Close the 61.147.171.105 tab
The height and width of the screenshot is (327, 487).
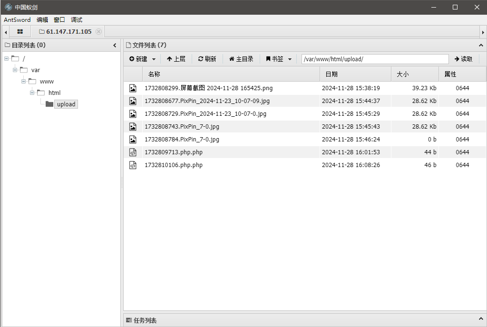click(98, 32)
